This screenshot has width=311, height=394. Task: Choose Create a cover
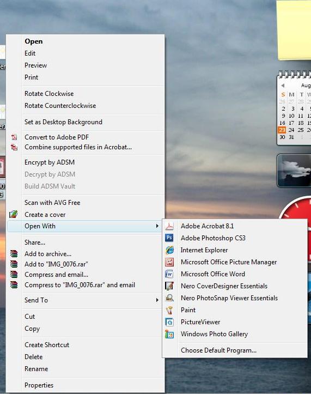[45, 215]
